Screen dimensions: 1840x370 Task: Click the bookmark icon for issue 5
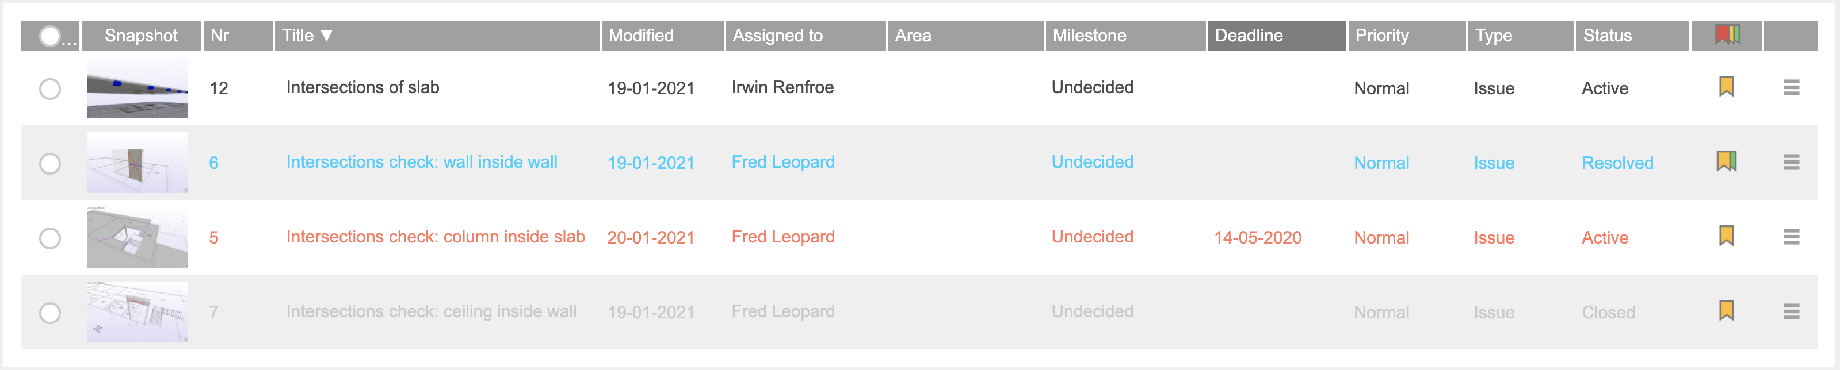1726,237
